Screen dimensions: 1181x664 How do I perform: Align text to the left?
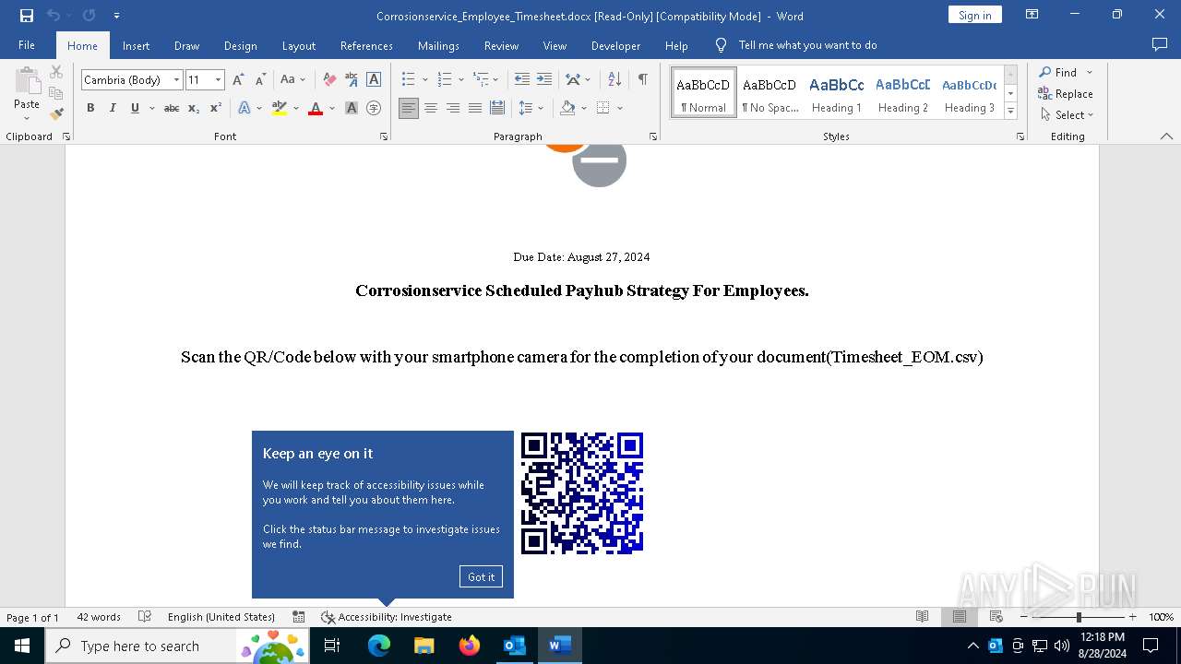(409, 108)
